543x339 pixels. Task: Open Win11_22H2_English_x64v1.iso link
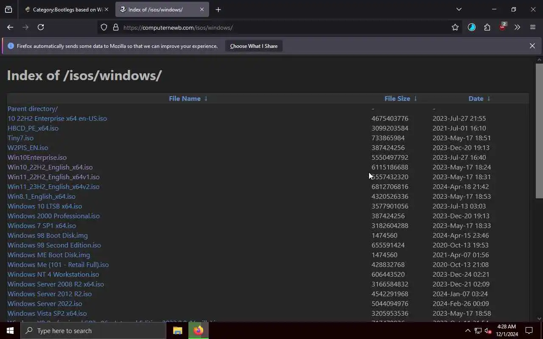click(53, 177)
